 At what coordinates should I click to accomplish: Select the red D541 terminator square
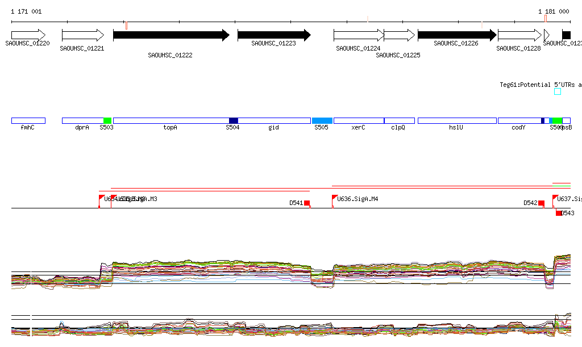point(307,203)
